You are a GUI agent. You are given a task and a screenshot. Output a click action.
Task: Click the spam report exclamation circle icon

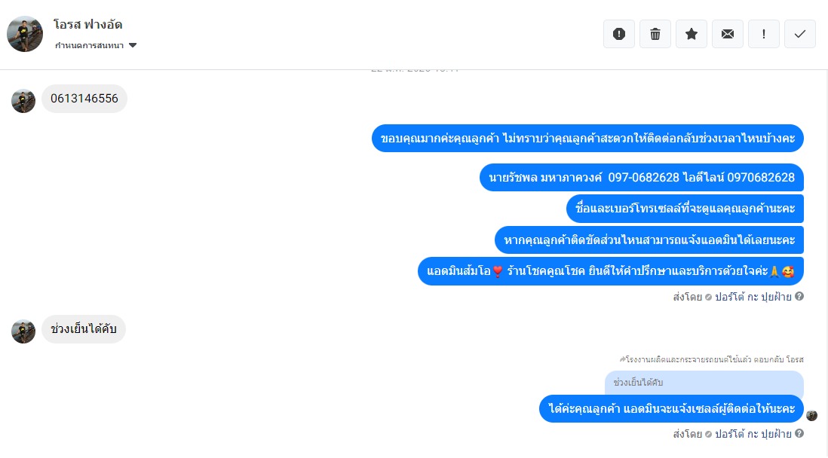(619, 35)
